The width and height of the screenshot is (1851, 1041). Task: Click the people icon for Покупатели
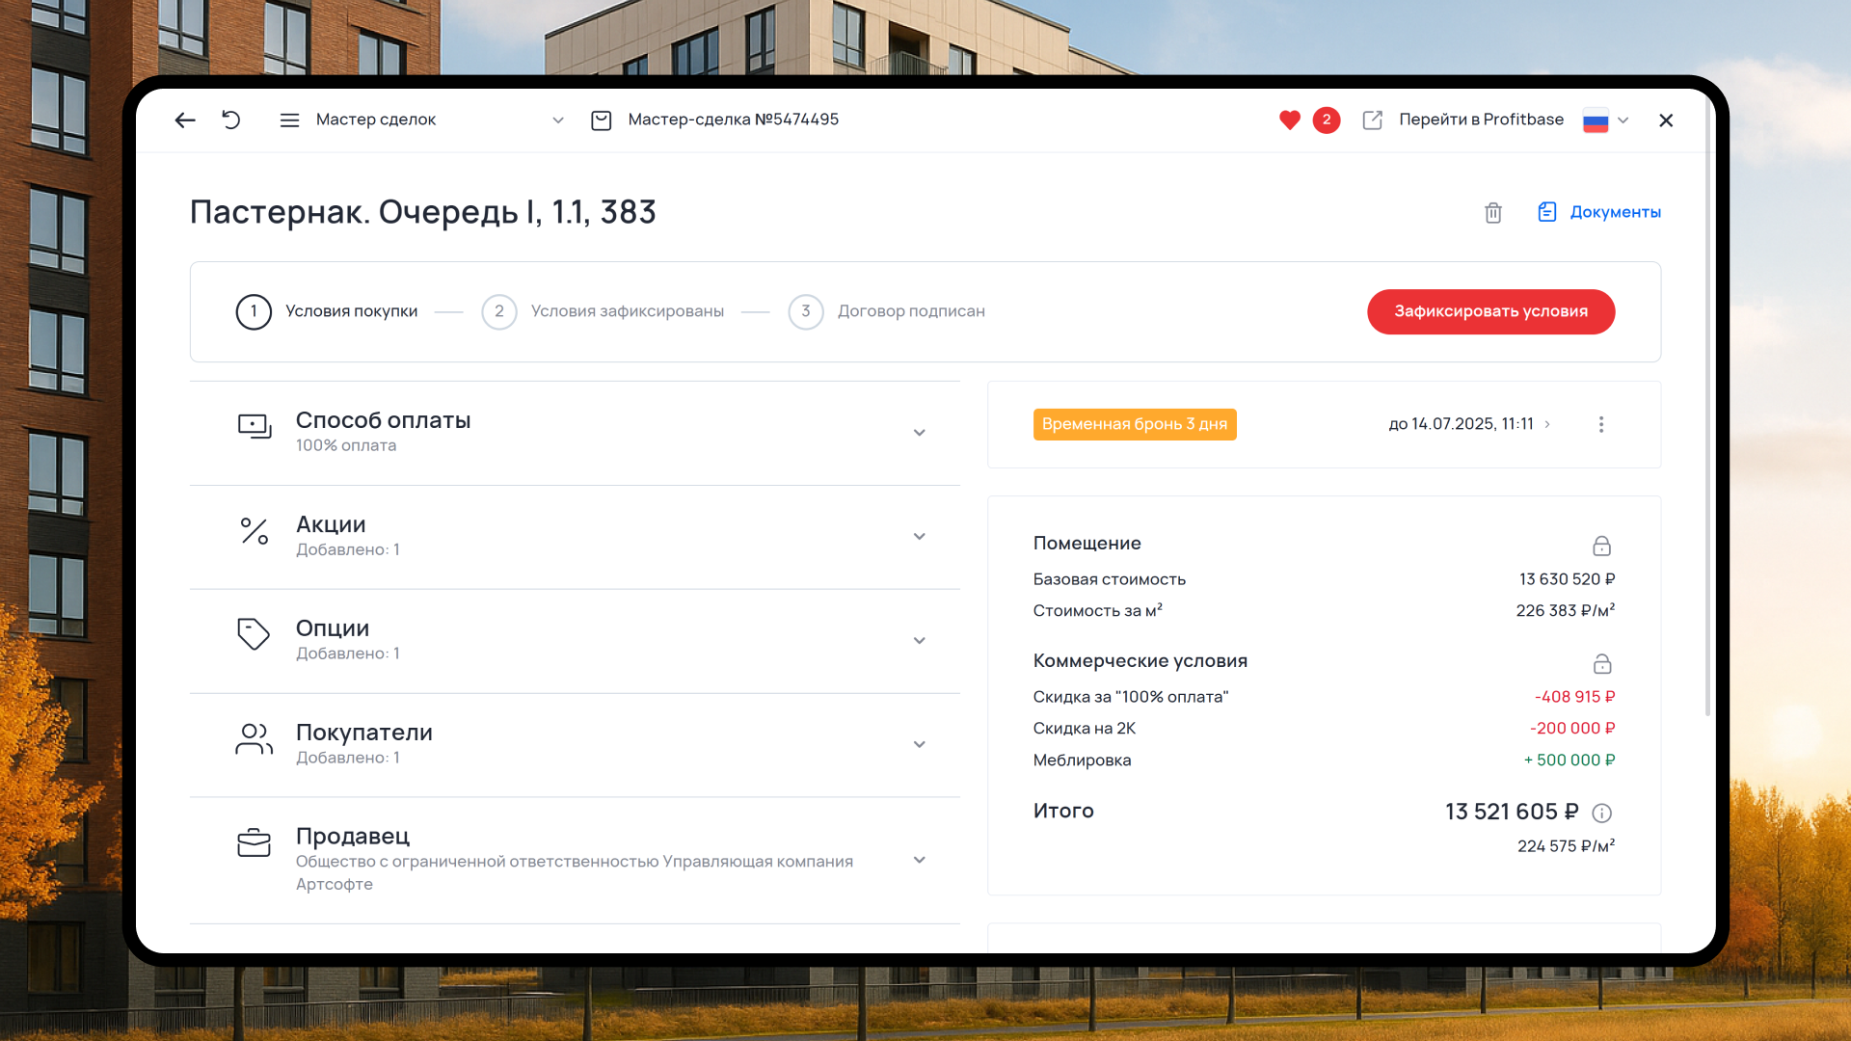(254, 738)
